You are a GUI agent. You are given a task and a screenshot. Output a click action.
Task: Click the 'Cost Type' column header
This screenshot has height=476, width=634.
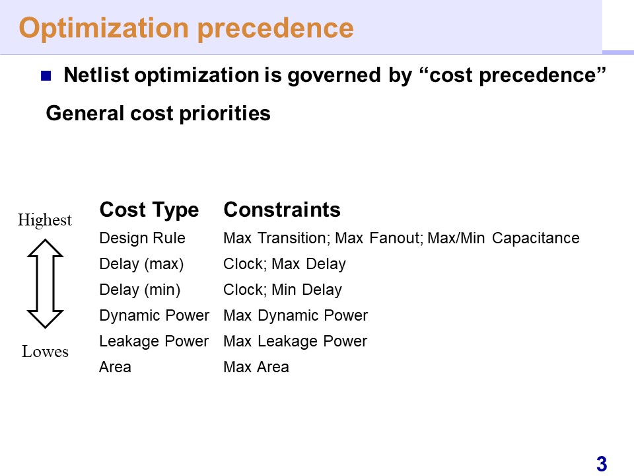149,210
